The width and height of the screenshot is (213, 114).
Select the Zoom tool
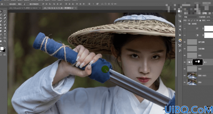[5, 41]
